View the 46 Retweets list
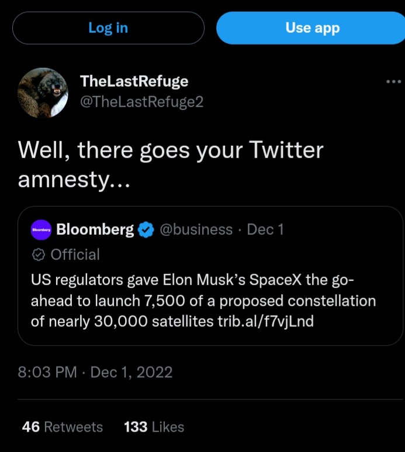 [62, 427]
